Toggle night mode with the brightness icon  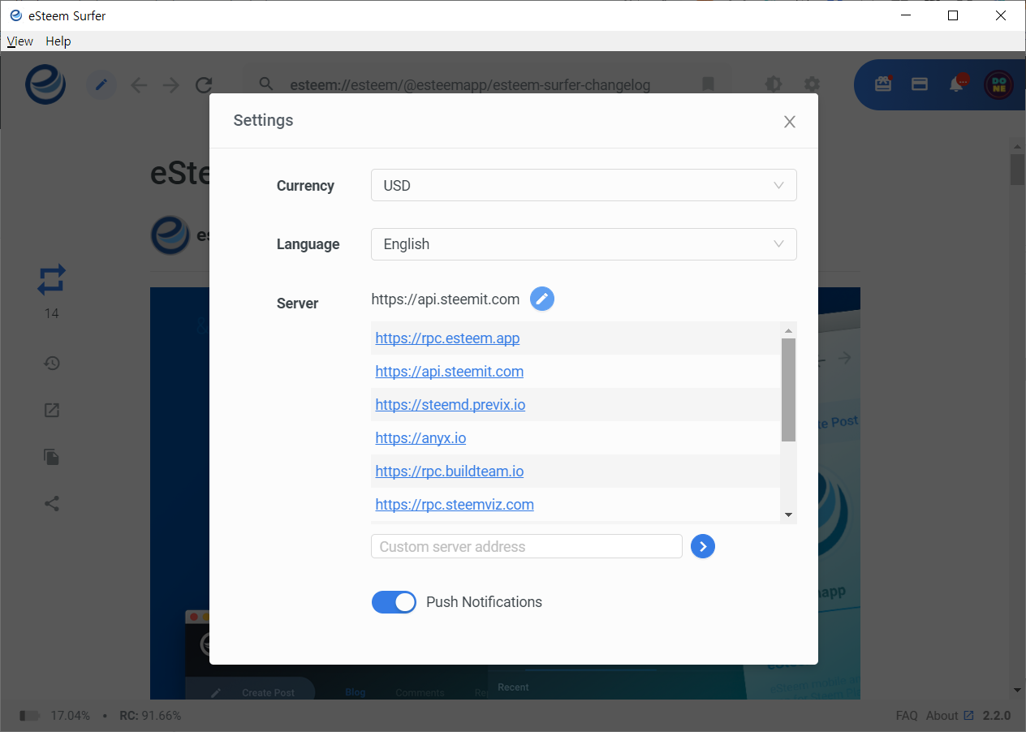[774, 84]
